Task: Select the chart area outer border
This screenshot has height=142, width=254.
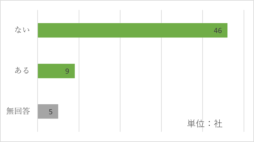Action: [x=127, y=0]
